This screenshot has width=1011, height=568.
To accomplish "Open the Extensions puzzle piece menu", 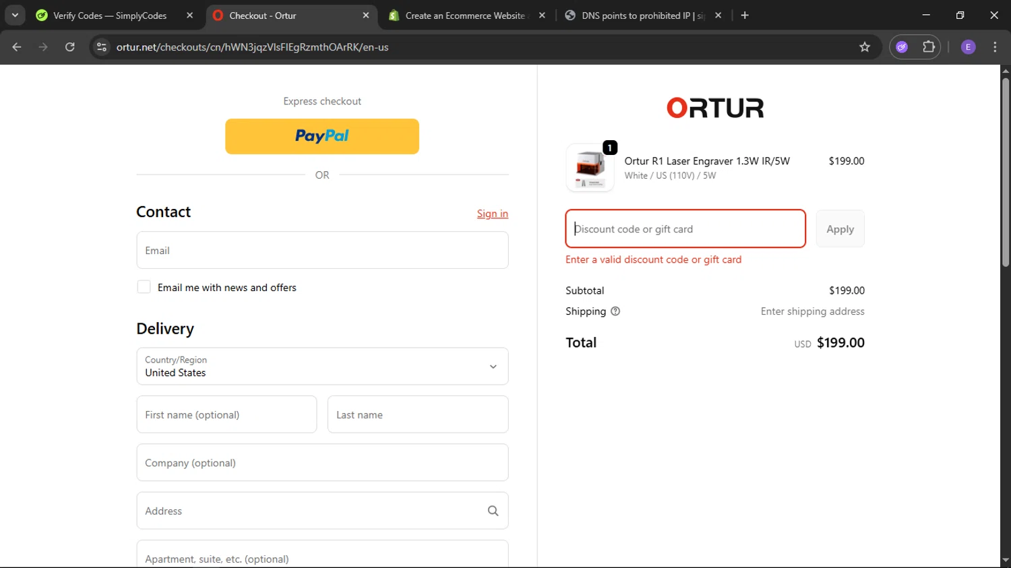I will point(929,47).
